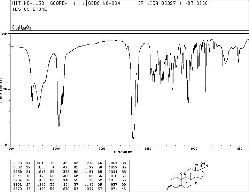Click the testosterone structure diagram

pyautogui.click(x=187, y=176)
